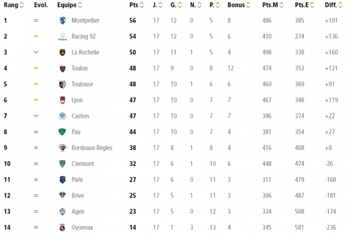Screen dimensions: 351x236
Task: Click the Bordeaux-Bègles club crest
Action: point(63,148)
